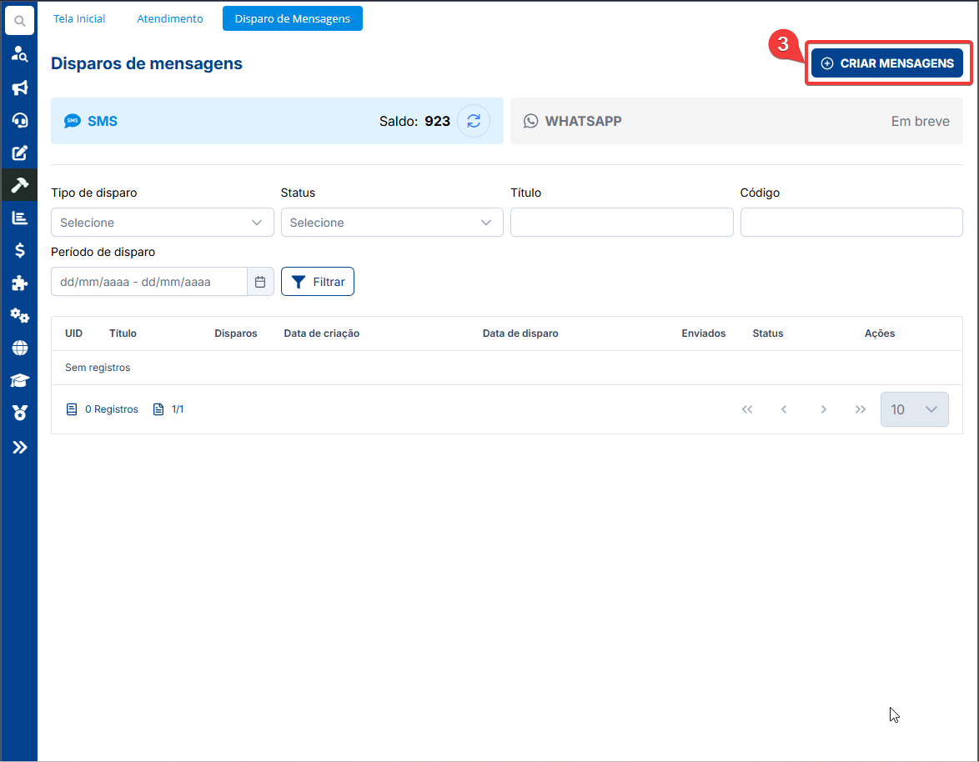Open the graduation cap training icon
Viewport: 979px width, 762px height.
tap(19, 380)
